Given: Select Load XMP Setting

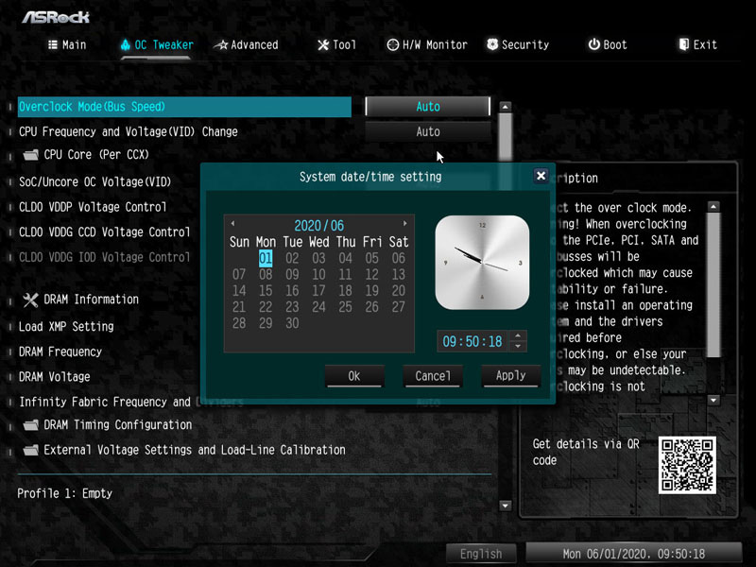Looking at the screenshot, I should [x=66, y=326].
